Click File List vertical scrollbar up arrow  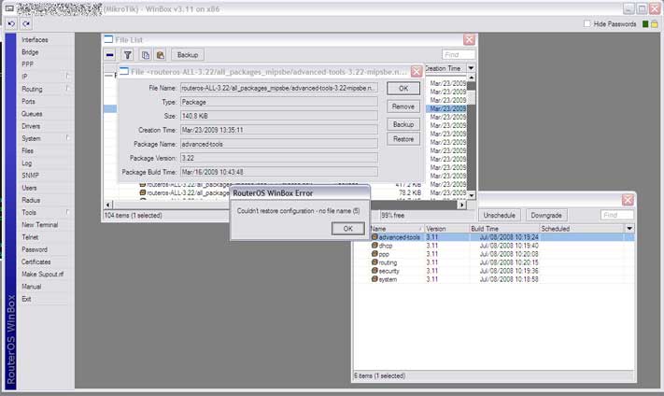pos(471,78)
